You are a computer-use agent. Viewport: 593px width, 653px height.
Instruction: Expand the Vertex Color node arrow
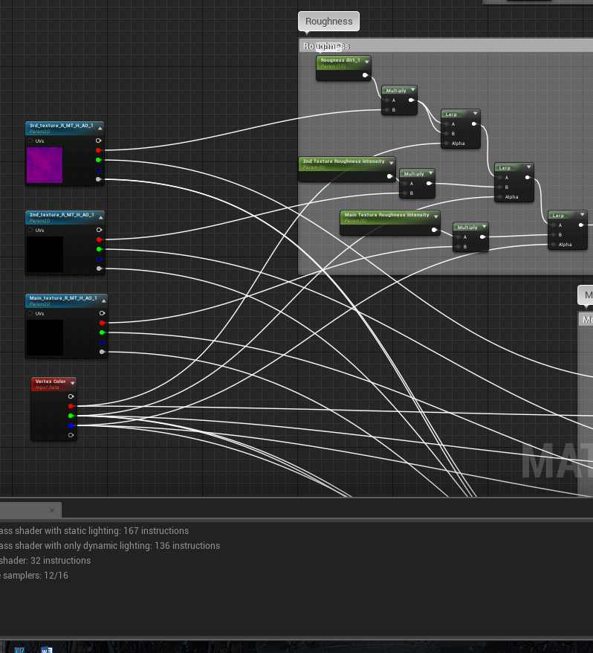coord(73,382)
